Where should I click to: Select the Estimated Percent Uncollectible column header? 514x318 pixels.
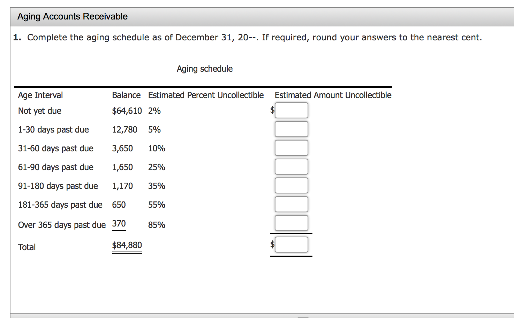coord(205,95)
